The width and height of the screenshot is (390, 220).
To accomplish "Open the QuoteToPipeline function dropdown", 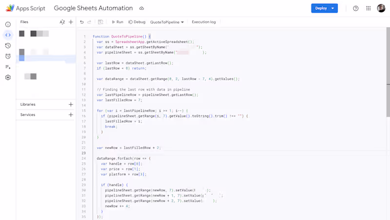I will pyautogui.click(x=167, y=22).
